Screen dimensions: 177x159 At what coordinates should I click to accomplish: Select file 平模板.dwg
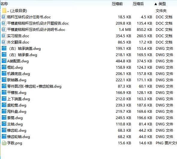(17, 93)
